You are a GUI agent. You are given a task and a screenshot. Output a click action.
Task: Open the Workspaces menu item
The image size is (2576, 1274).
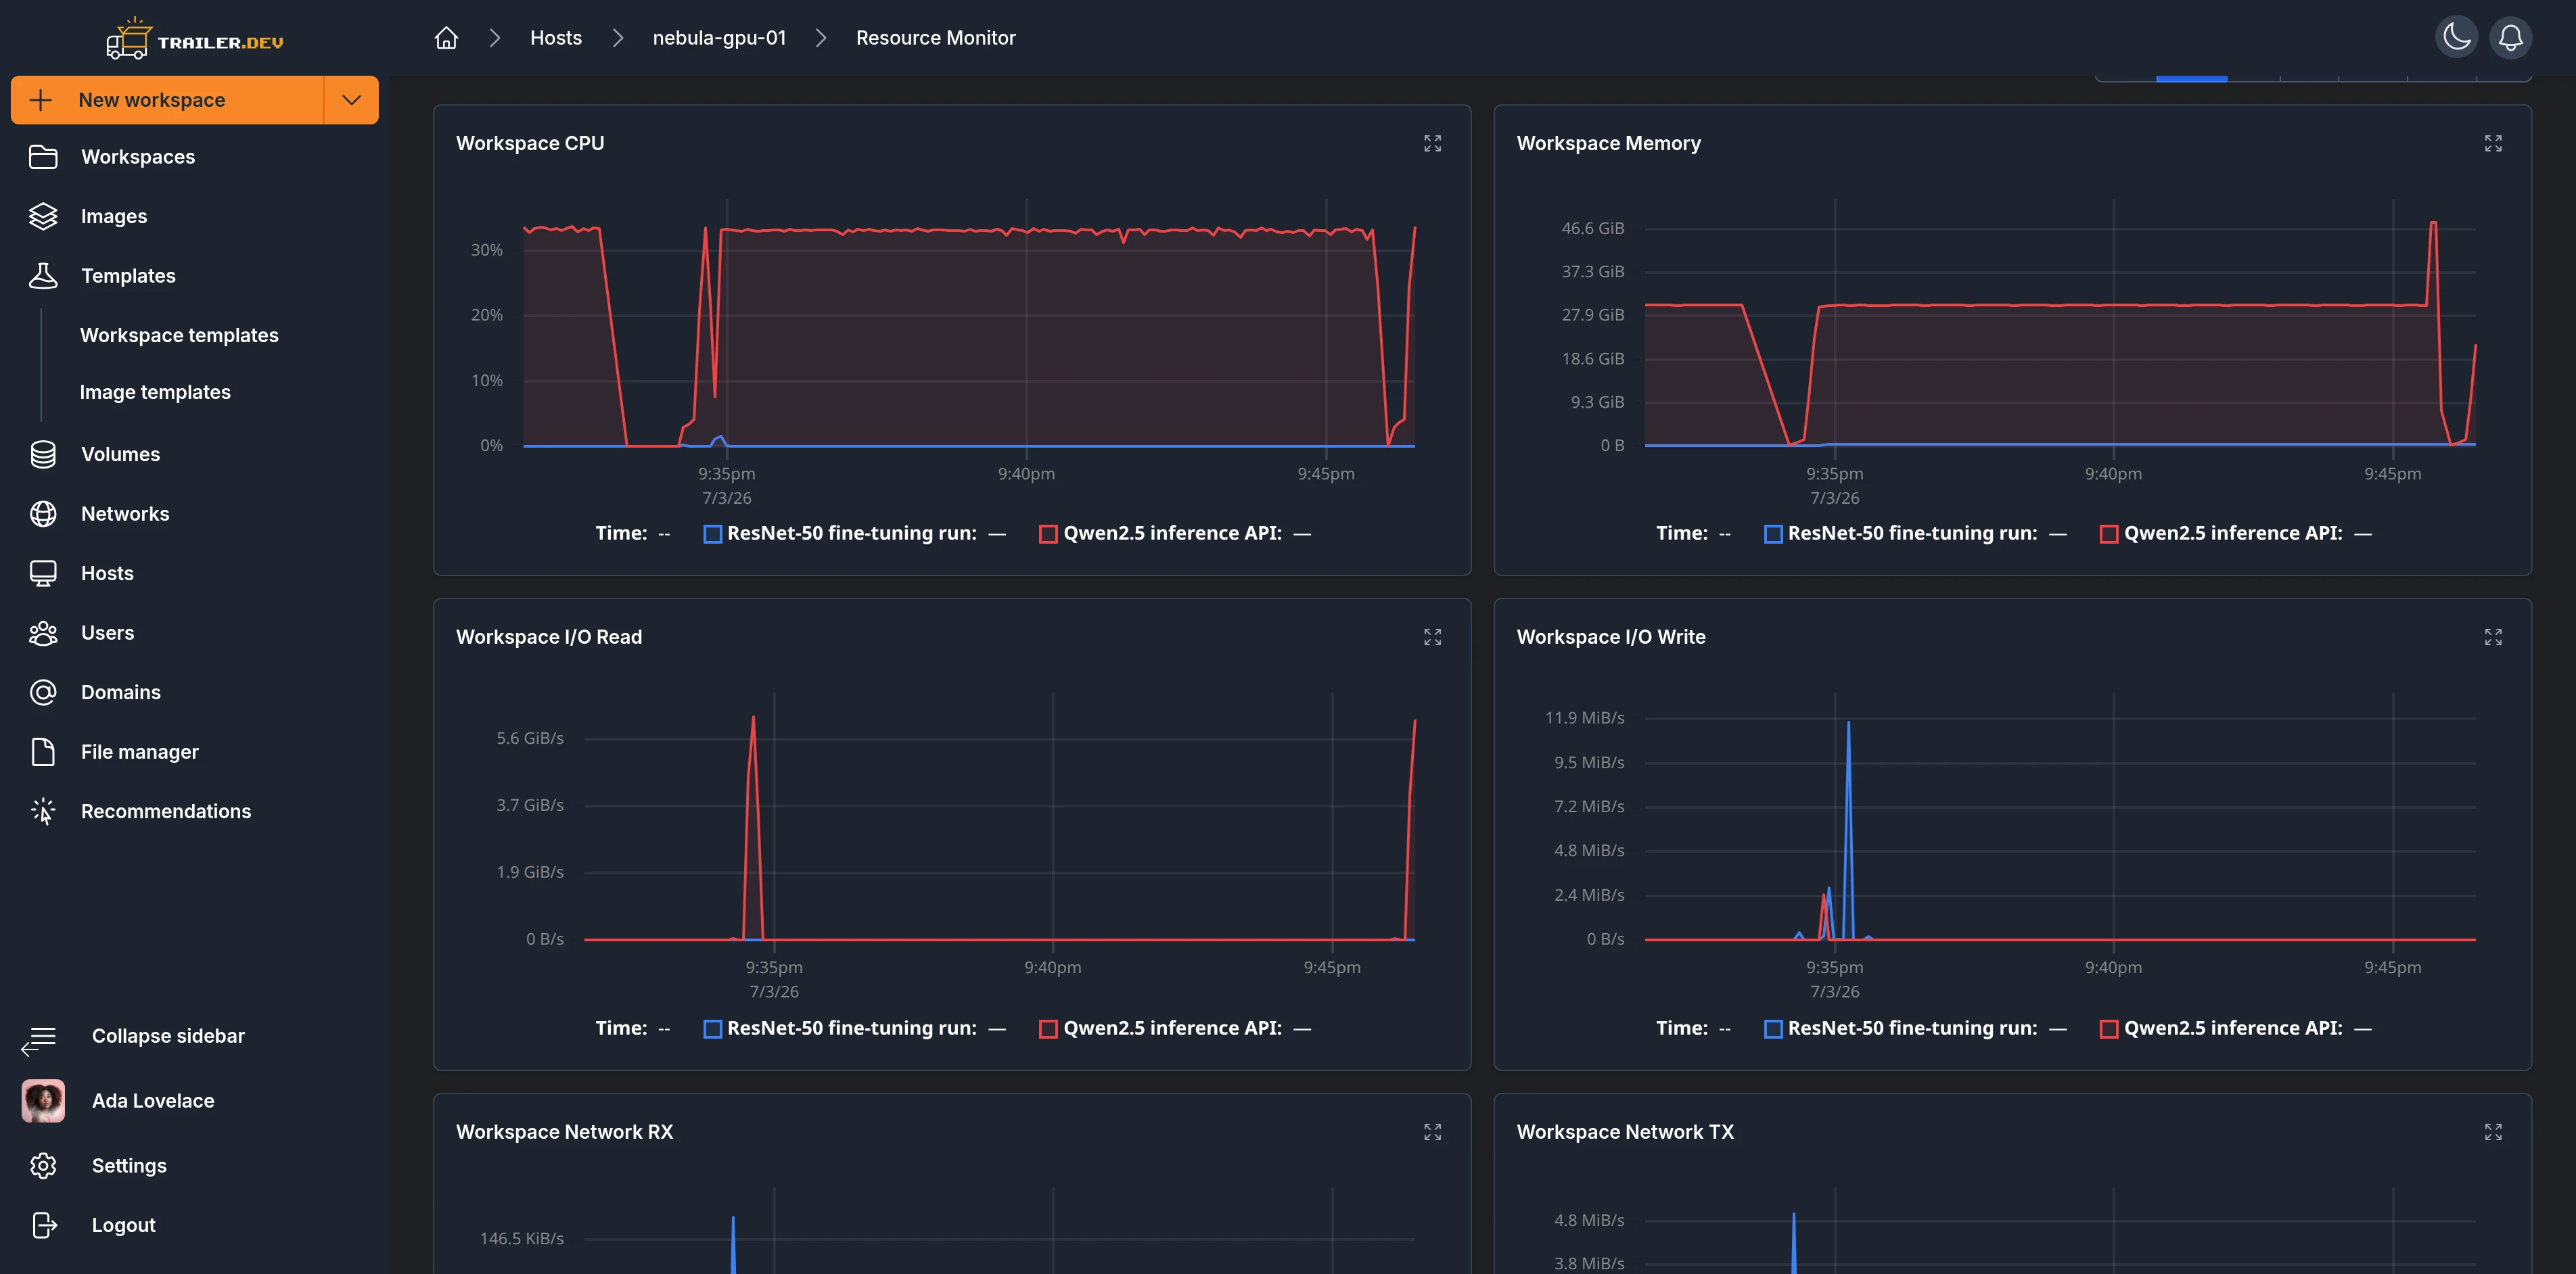click(x=195, y=157)
